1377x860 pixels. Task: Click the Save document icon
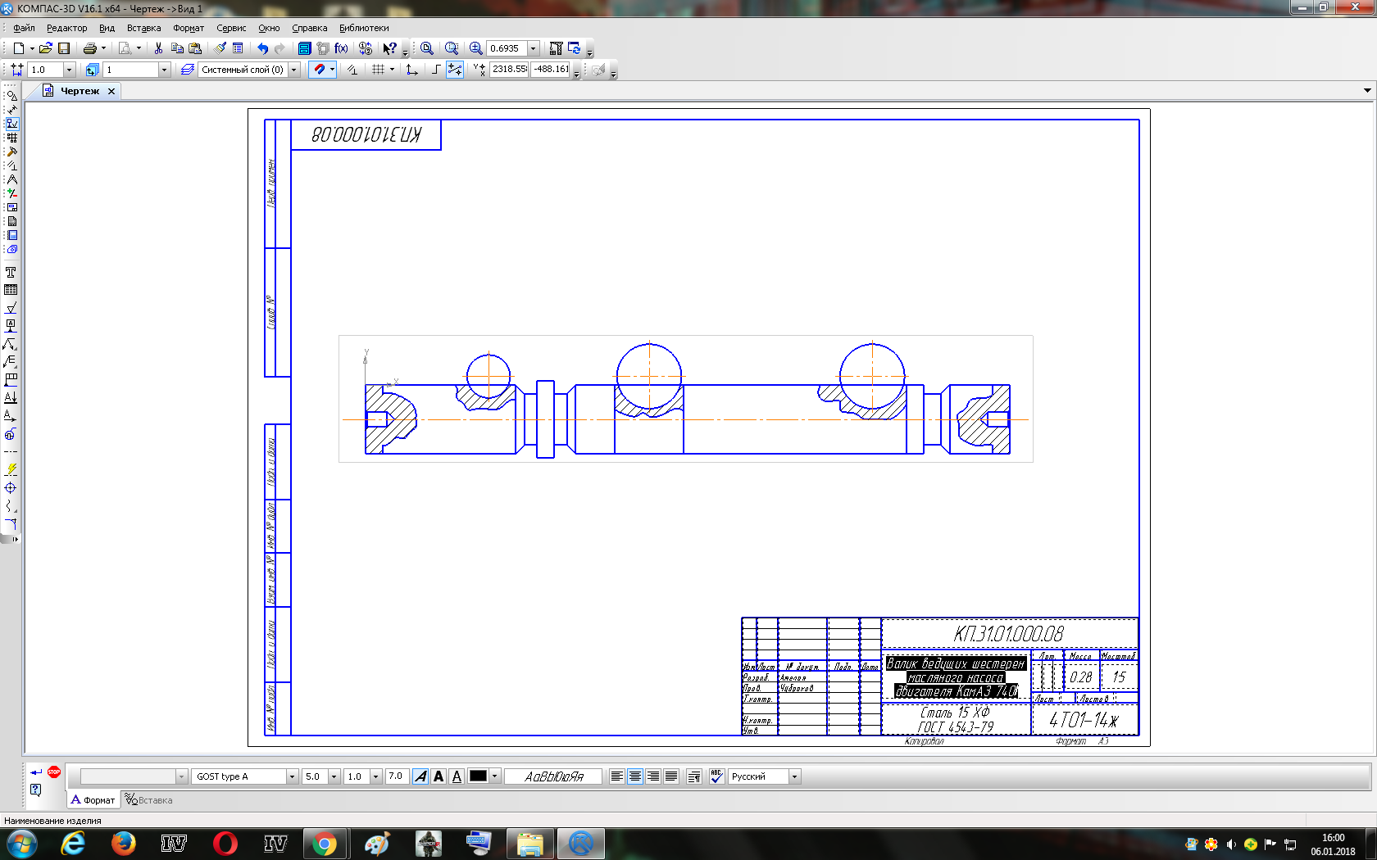click(64, 48)
